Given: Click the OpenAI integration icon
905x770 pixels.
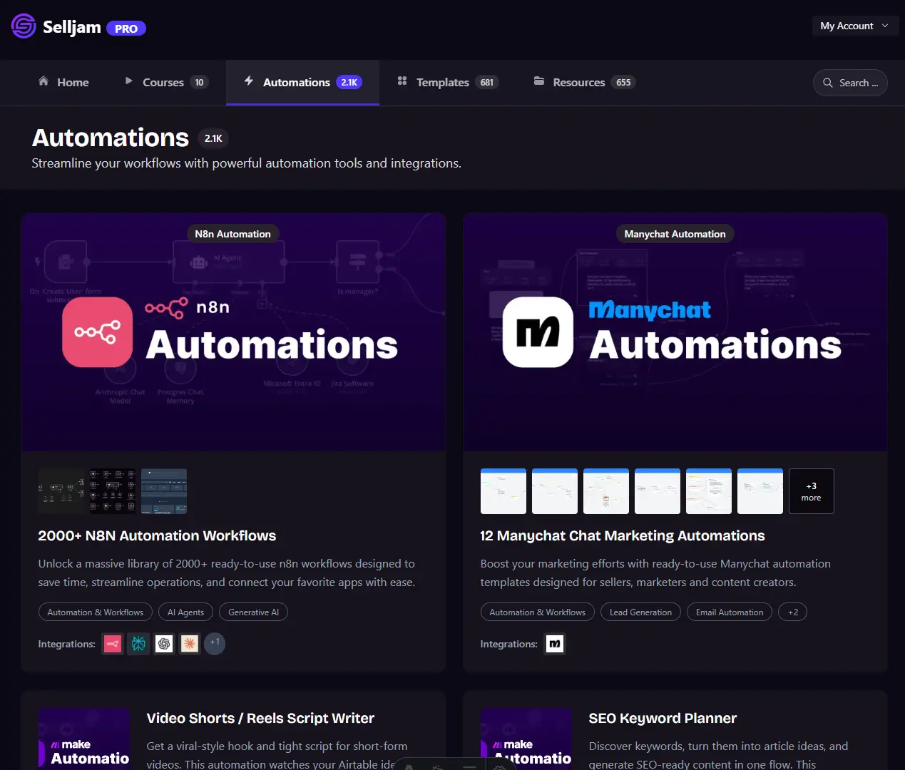Looking at the screenshot, I should 164,644.
